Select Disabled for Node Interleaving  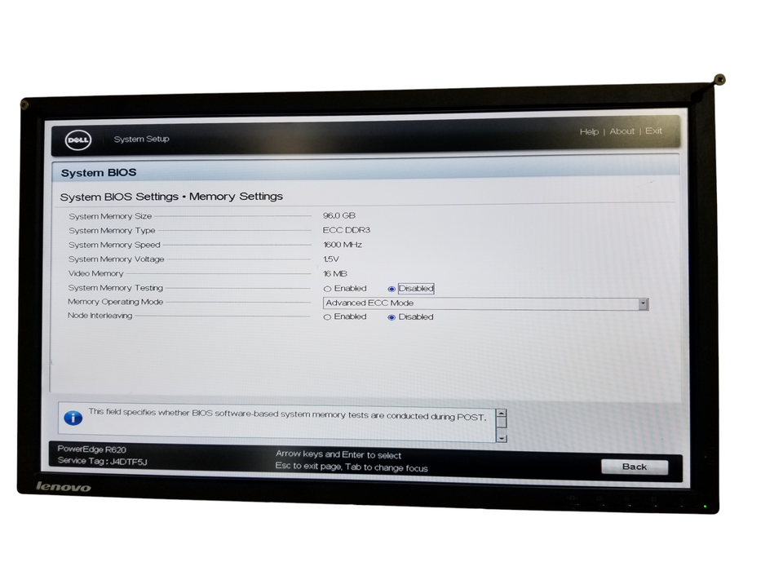tap(392, 317)
